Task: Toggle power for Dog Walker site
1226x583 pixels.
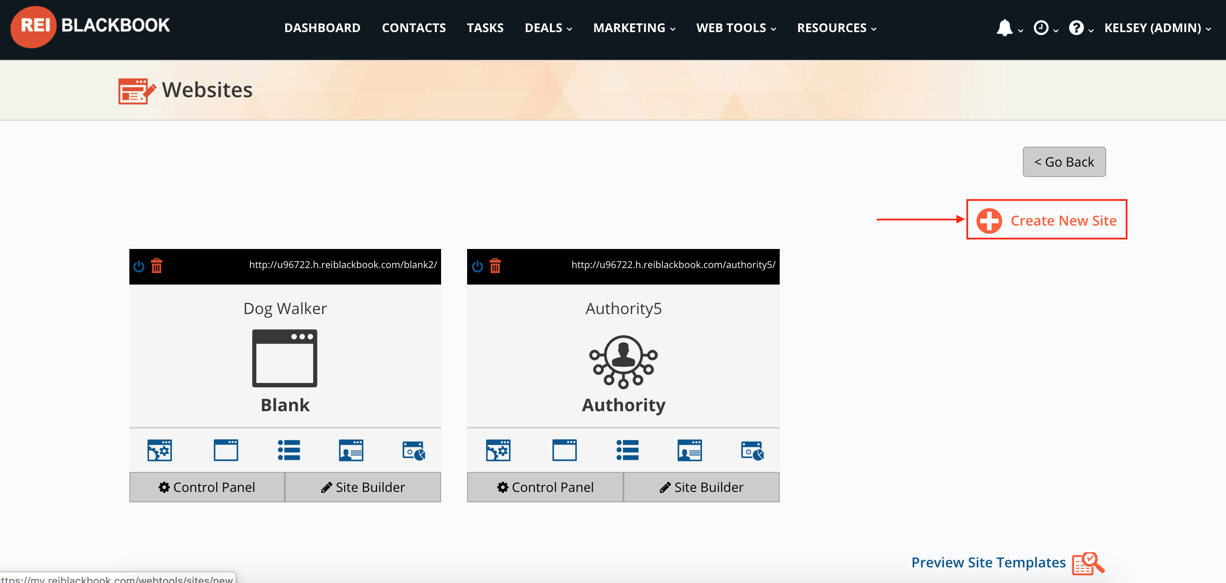Action: click(x=138, y=266)
